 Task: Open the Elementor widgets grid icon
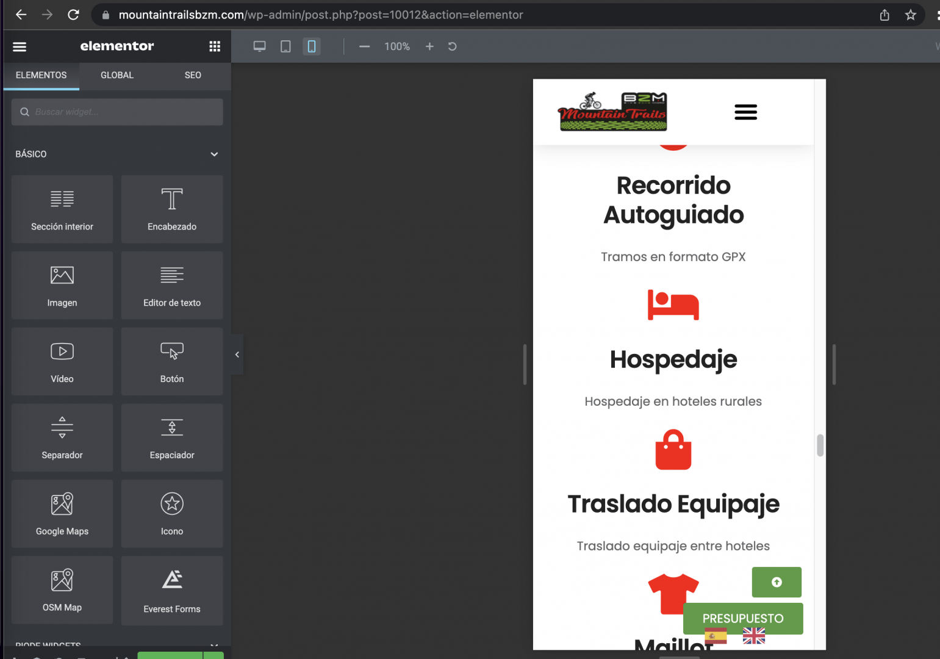click(x=215, y=46)
